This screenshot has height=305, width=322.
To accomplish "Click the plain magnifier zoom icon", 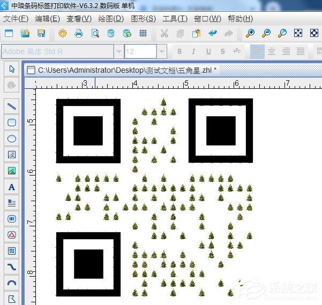I will coord(282,33).
